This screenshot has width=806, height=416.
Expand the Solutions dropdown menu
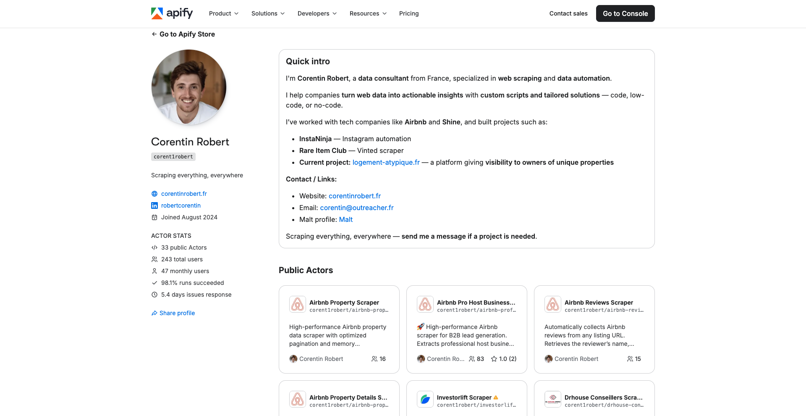pos(268,13)
